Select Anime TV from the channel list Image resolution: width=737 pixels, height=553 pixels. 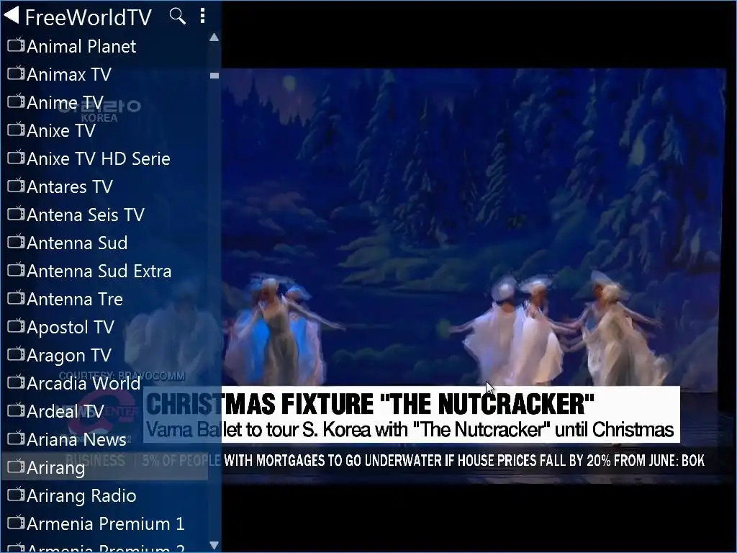point(104,102)
